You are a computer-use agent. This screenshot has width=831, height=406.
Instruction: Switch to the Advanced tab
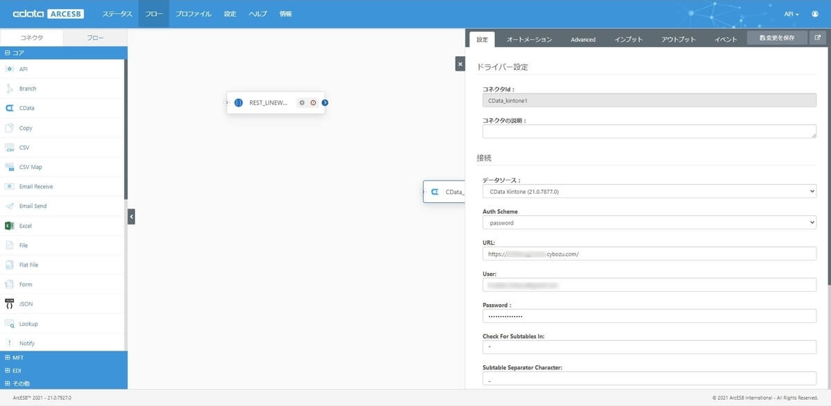[x=583, y=39]
